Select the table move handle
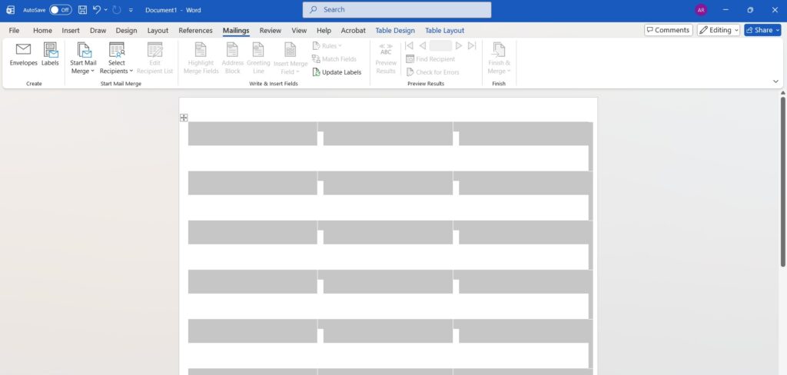 point(184,118)
